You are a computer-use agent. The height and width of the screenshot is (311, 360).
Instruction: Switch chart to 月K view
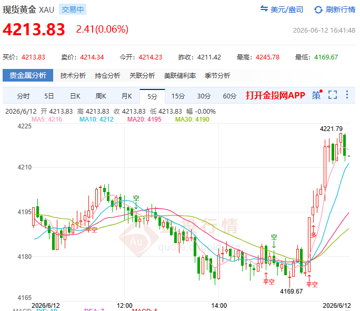126,96
